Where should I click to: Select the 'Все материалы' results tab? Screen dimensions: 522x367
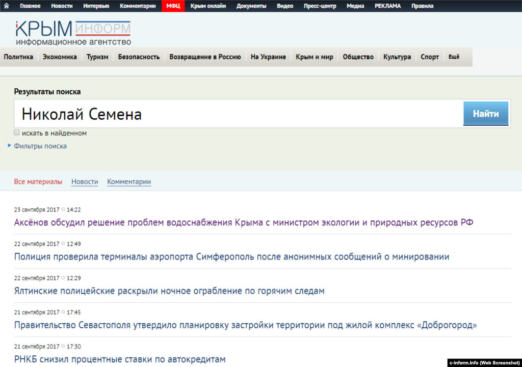(x=38, y=181)
